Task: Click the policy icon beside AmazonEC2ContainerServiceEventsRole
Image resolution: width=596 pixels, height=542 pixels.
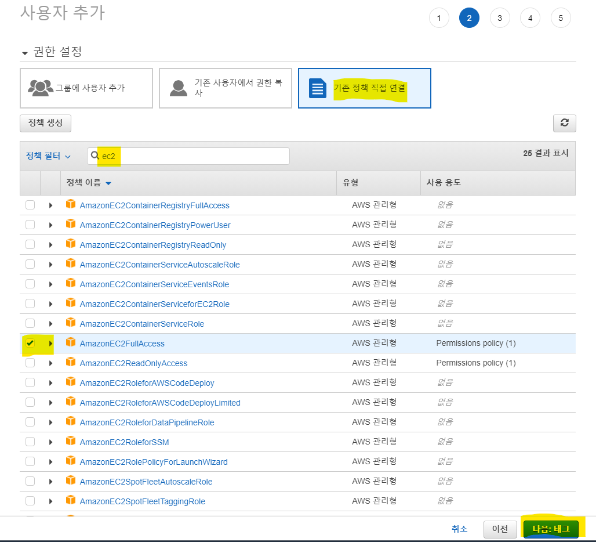Action: click(x=71, y=283)
